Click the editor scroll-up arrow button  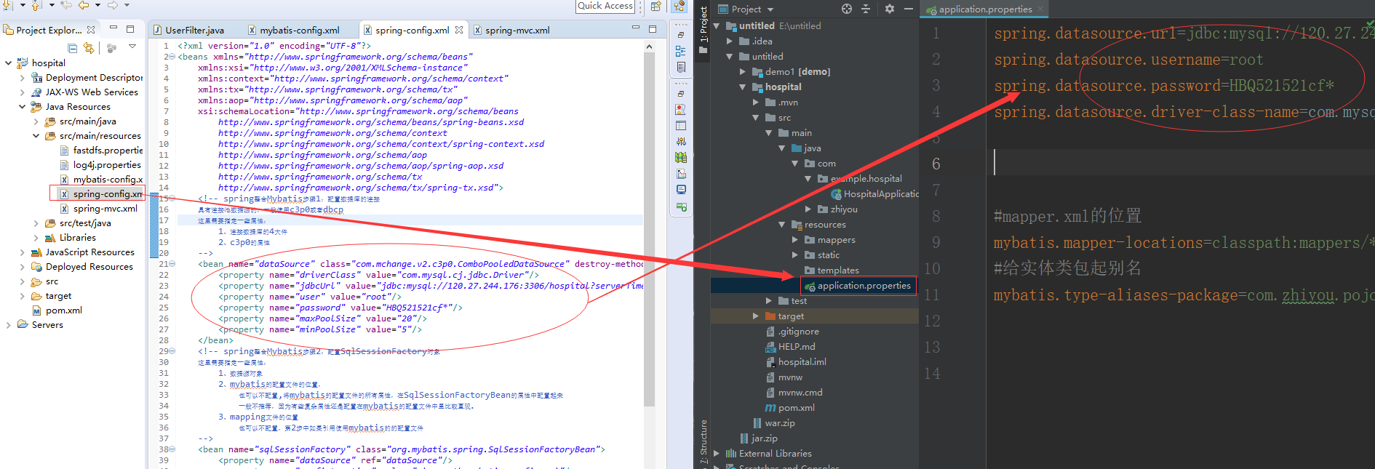pyautogui.click(x=649, y=47)
